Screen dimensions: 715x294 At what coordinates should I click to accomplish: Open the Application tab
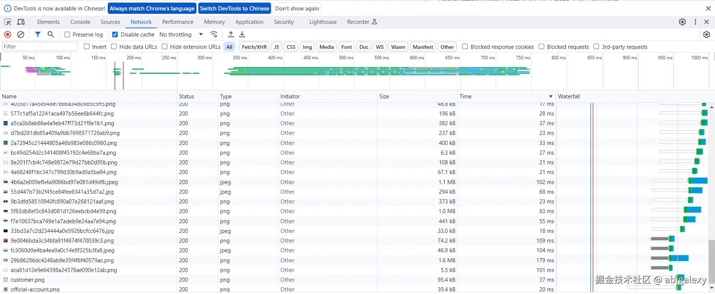click(x=249, y=22)
